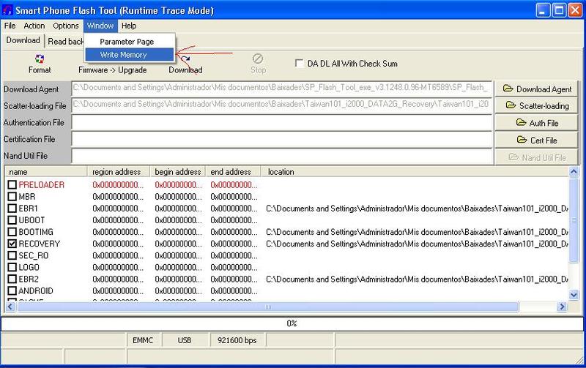Check the MBR partition checkbox
Image resolution: width=586 pixels, height=368 pixels.
pos(12,196)
